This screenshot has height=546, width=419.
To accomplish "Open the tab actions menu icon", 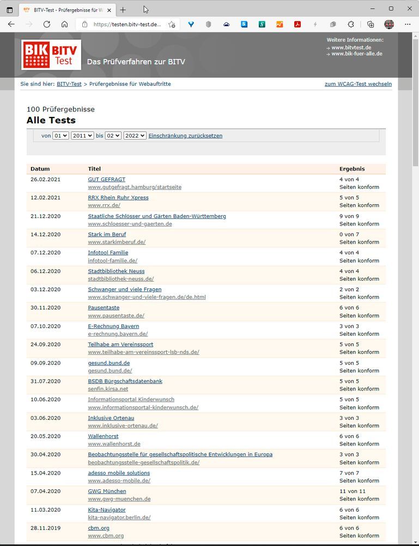I will pyautogui.click(x=10, y=10).
